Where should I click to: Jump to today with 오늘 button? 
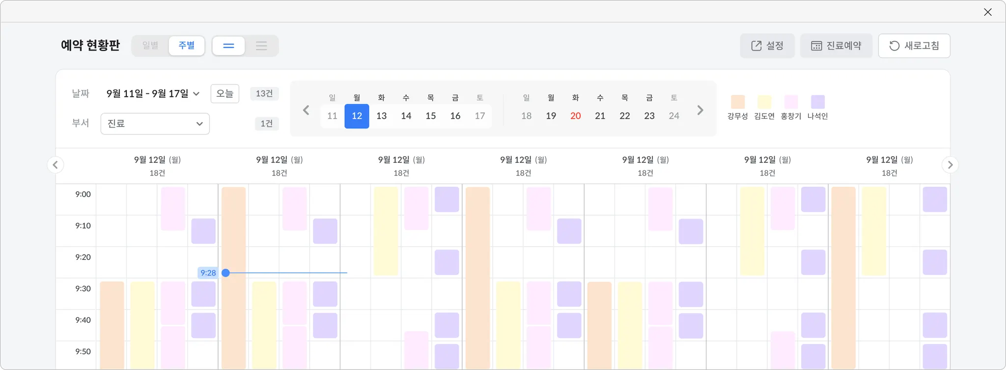click(224, 93)
